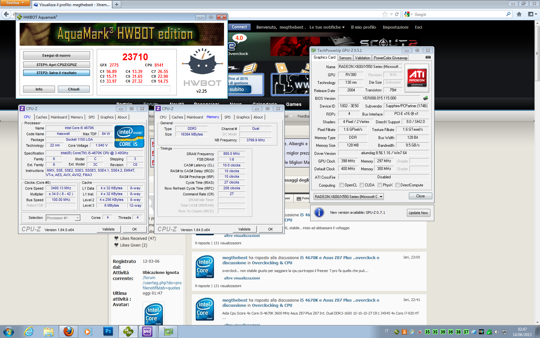
Task: Click the Intel Core i5 logo in CPU-Z
Action: coord(129,136)
